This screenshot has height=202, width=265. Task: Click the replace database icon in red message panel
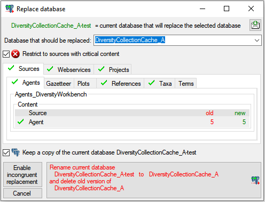tap(255, 180)
